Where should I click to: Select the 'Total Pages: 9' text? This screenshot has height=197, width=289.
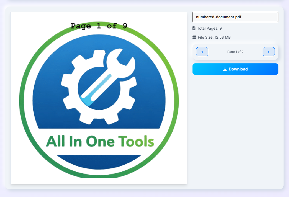click(209, 28)
